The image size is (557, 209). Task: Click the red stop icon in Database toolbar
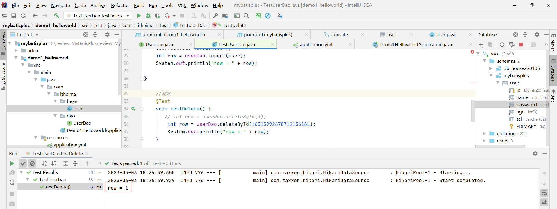click(x=521, y=45)
